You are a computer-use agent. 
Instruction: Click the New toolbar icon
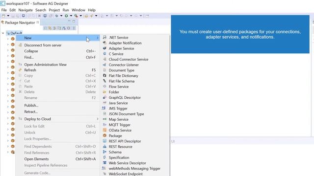[x=3, y=16]
